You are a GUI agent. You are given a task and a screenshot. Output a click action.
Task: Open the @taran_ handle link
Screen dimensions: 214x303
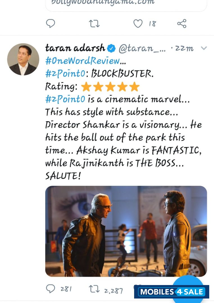tap(142, 49)
